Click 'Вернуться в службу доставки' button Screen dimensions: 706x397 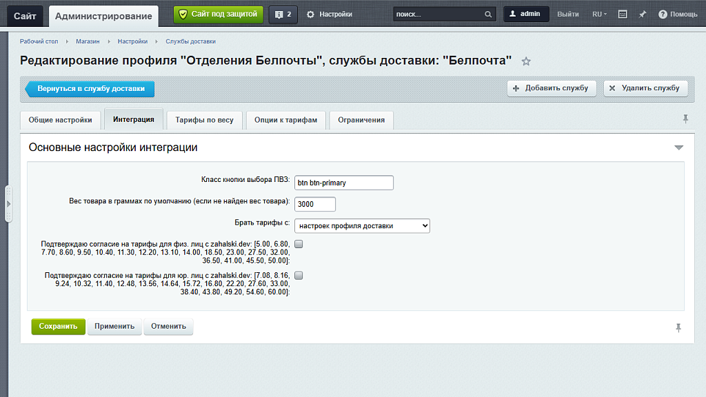coord(90,89)
